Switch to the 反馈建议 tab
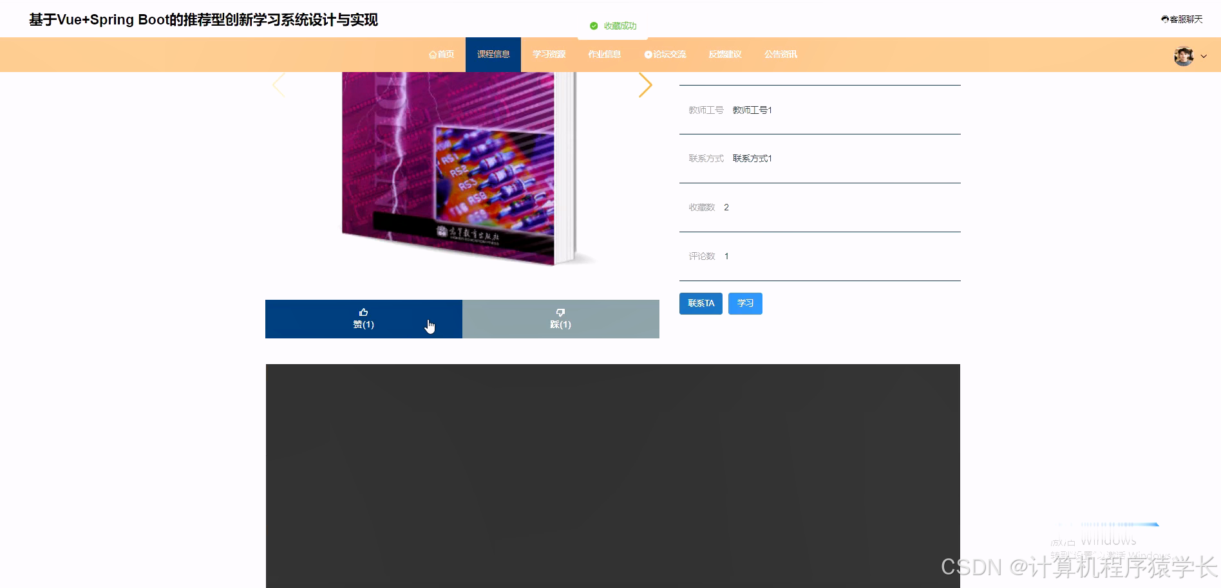 pos(724,54)
